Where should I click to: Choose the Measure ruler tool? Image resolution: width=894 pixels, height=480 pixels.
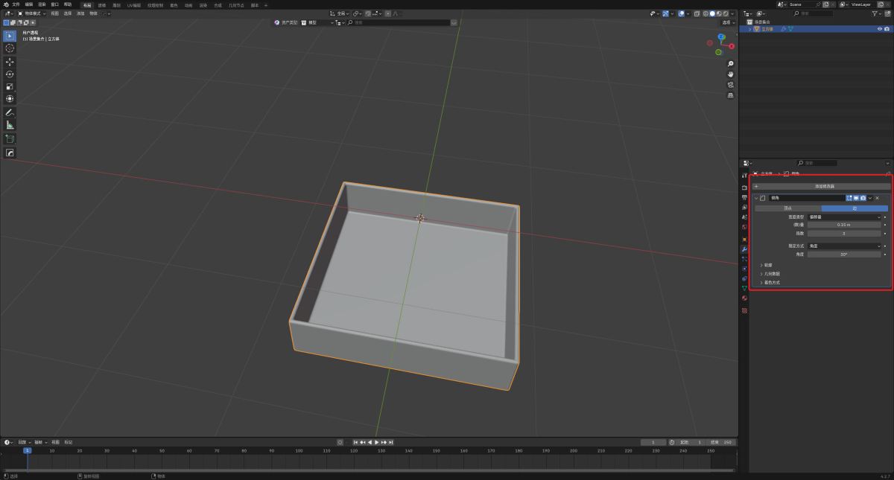click(10, 125)
